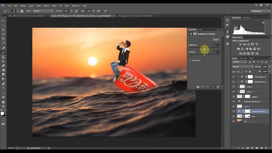The height and width of the screenshot is (153, 272).
Task: Open the brush Mode dropdown
Action: click(43, 11)
